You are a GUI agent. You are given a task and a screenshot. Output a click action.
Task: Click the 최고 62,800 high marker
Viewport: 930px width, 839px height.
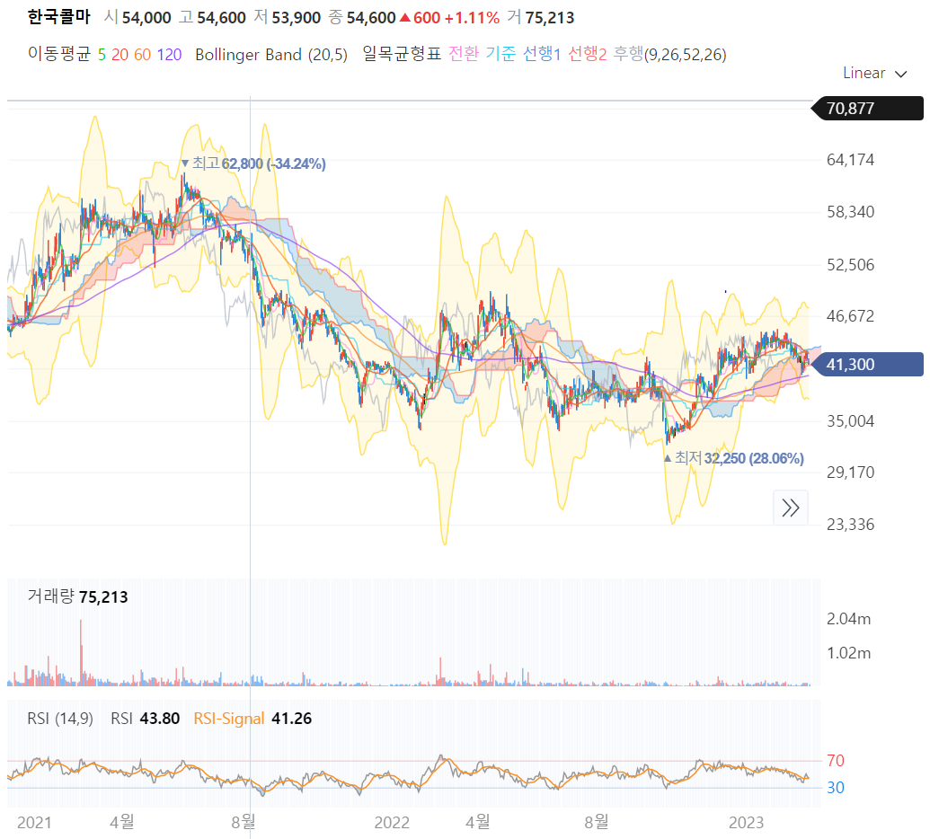(253, 163)
